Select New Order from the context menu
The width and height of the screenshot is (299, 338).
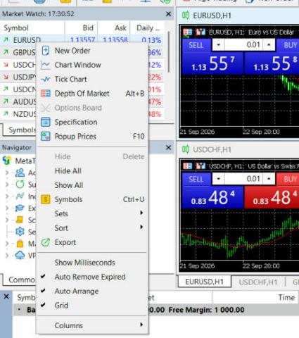92,51
